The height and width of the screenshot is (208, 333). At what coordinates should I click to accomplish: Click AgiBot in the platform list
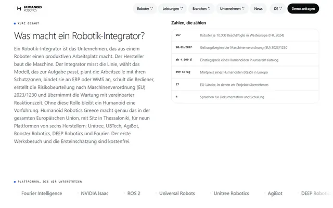(275, 193)
